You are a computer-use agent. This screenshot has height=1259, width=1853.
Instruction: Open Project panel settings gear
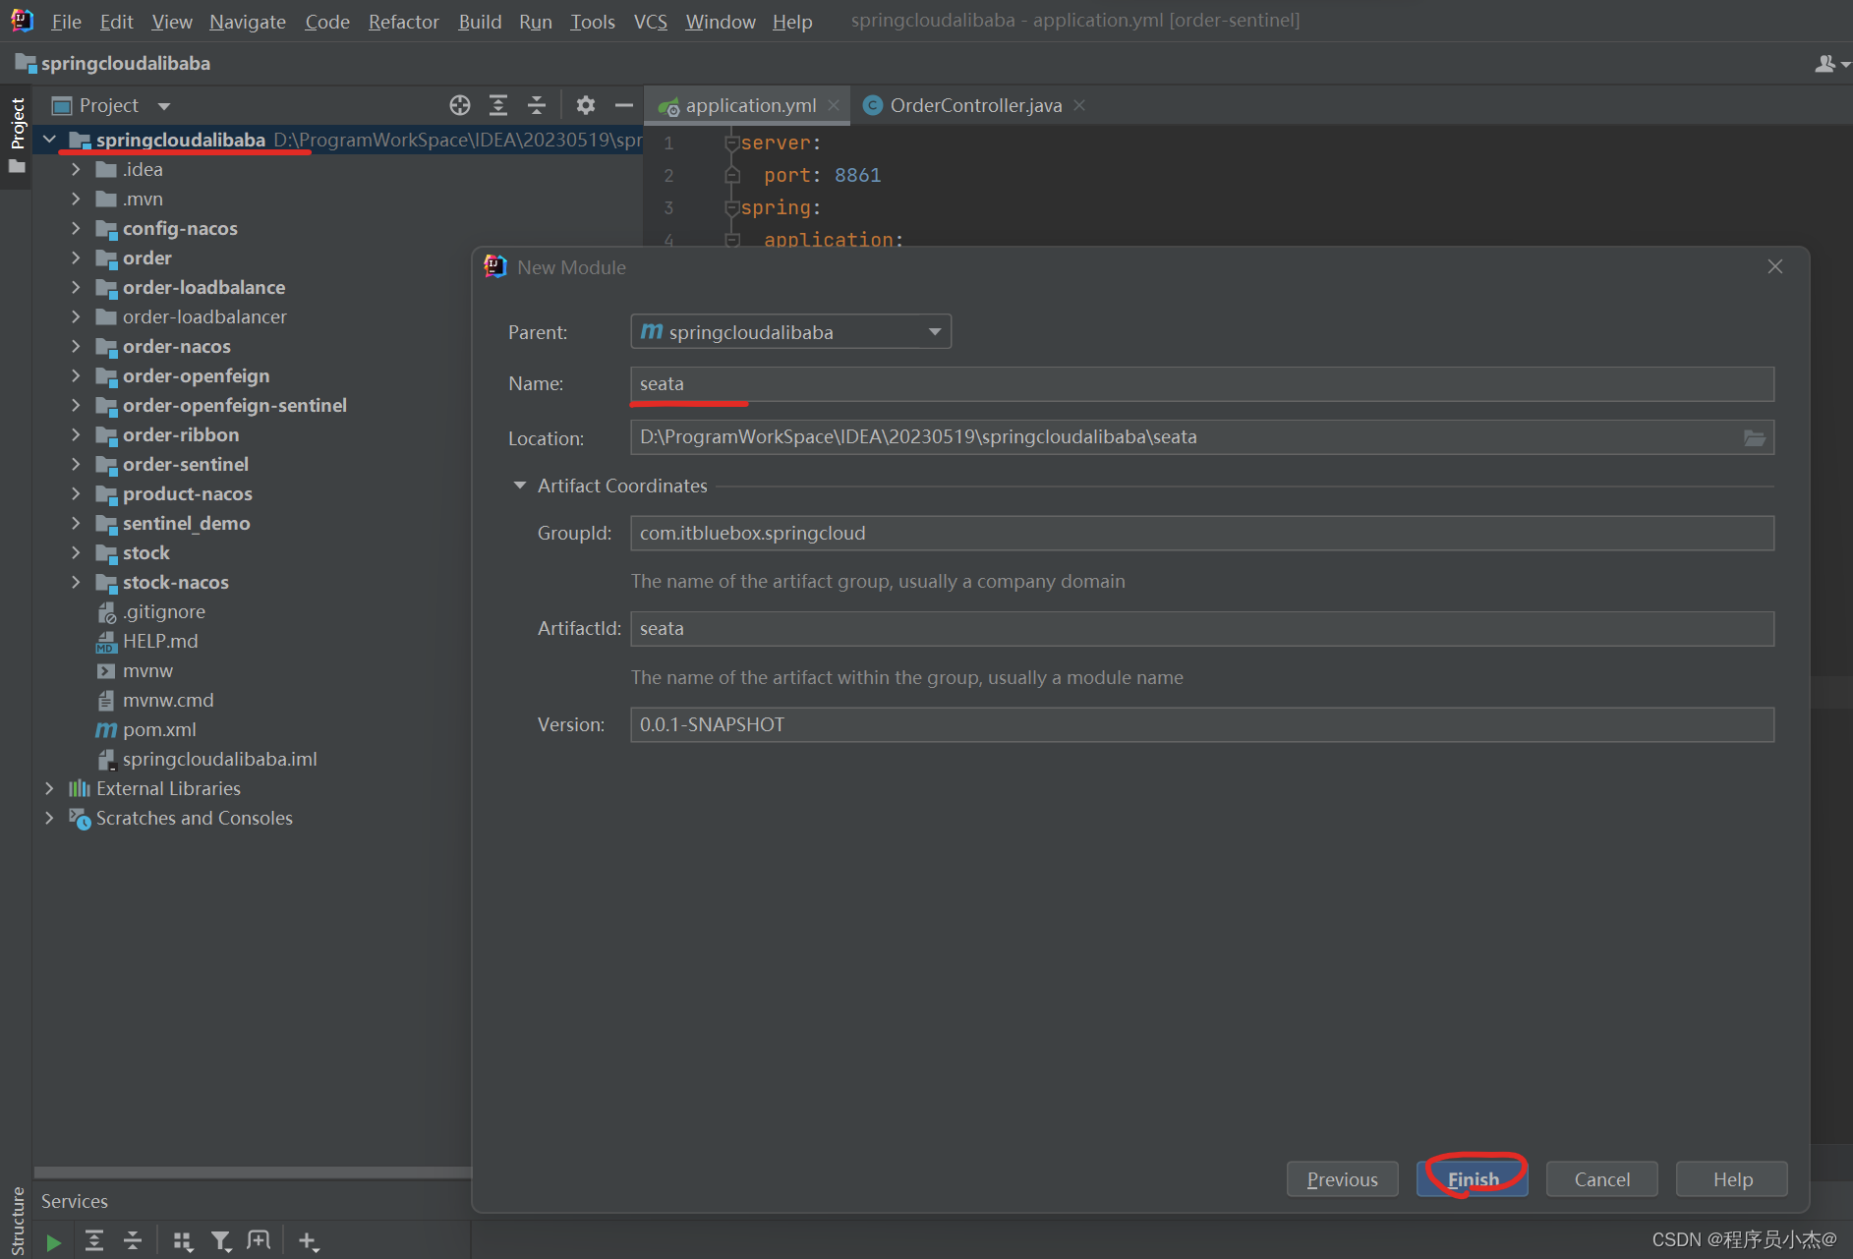click(586, 105)
